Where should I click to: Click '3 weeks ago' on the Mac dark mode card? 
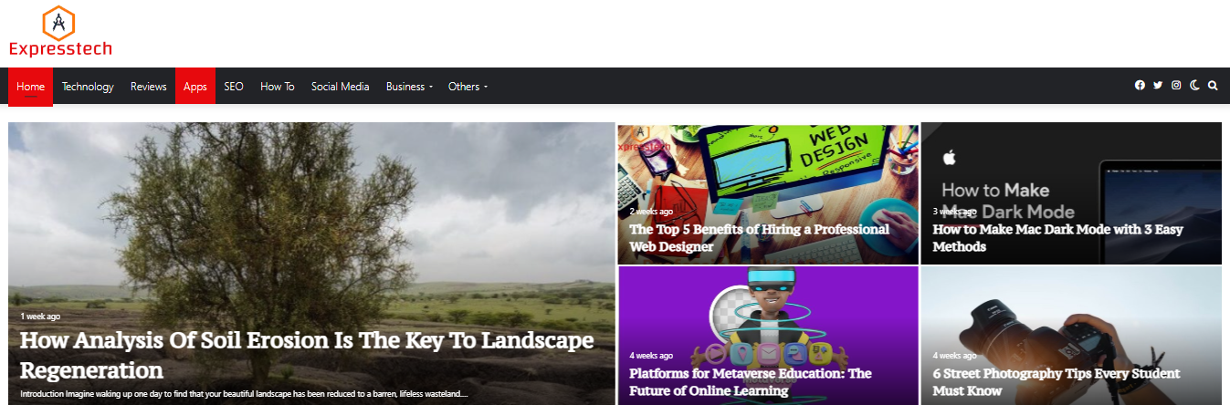coord(954,211)
